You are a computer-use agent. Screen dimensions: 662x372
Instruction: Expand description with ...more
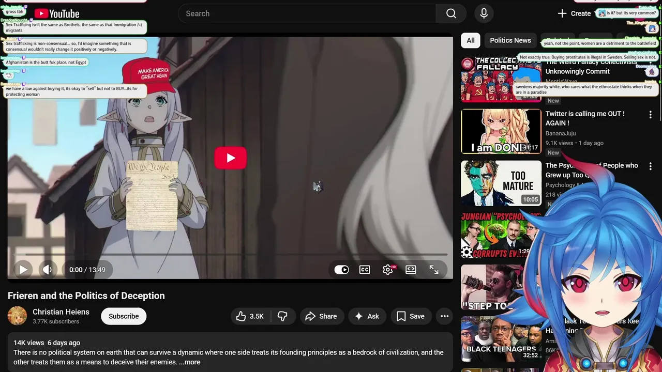[190, 362]
